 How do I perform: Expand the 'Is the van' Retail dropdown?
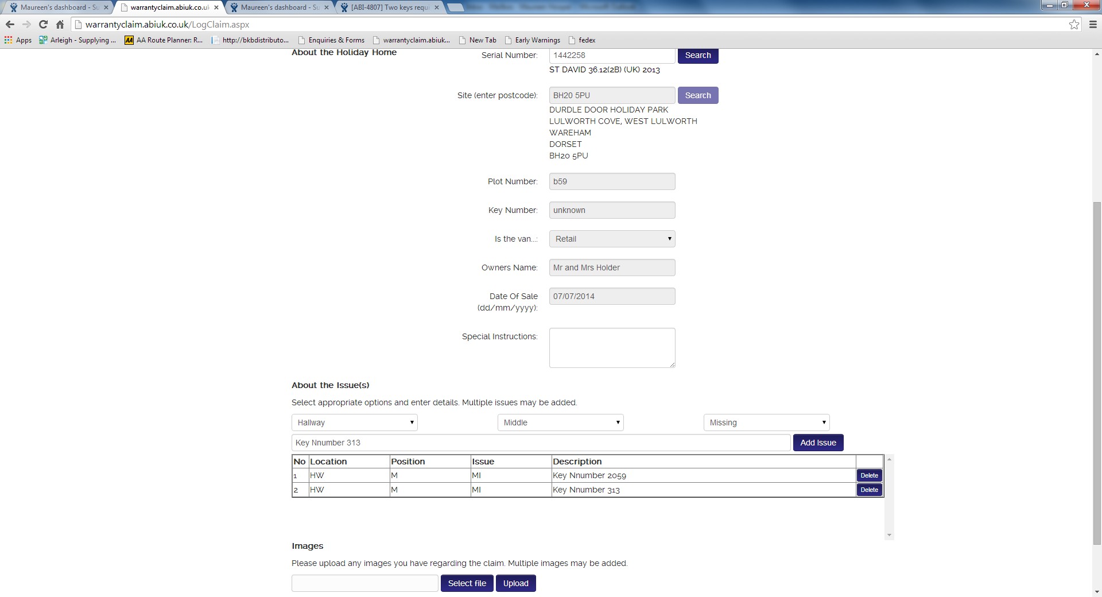[x=612, y=239]
